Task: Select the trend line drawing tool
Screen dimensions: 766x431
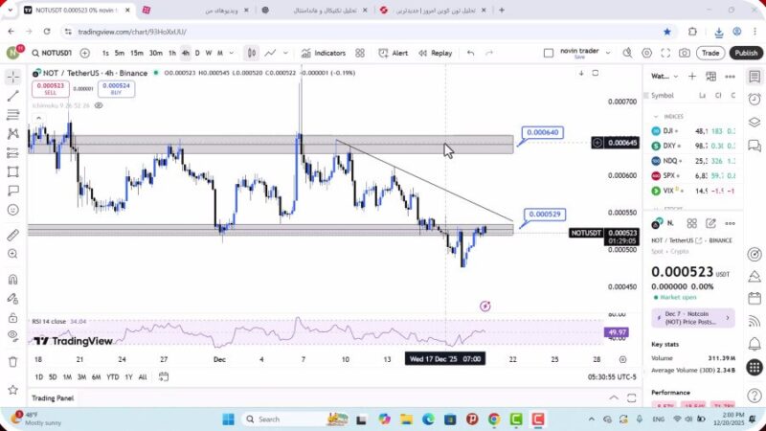Action: pyautogui.click(x=13, y=96)
